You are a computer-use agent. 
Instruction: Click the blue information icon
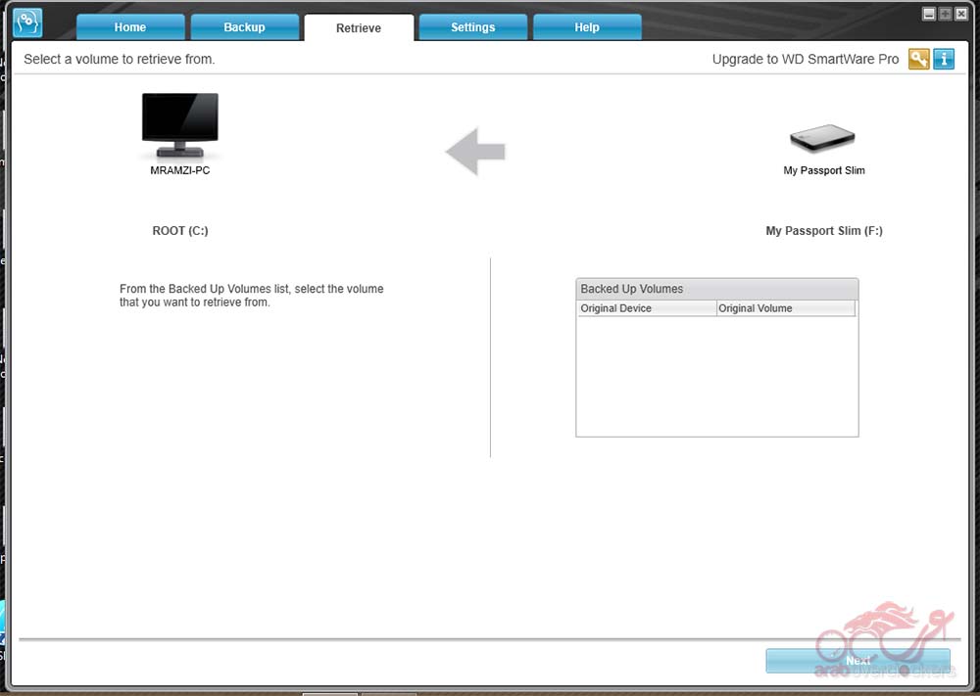(944, 59)
